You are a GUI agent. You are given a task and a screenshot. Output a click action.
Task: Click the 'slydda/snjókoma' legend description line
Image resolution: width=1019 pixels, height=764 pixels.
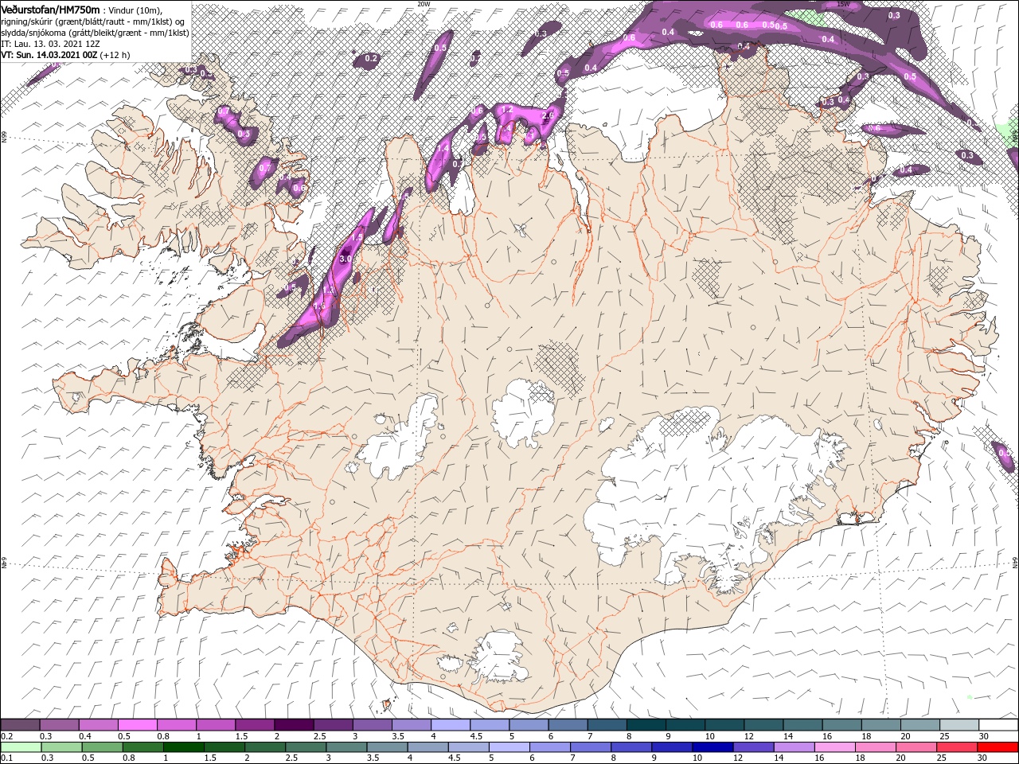[95, 33]
